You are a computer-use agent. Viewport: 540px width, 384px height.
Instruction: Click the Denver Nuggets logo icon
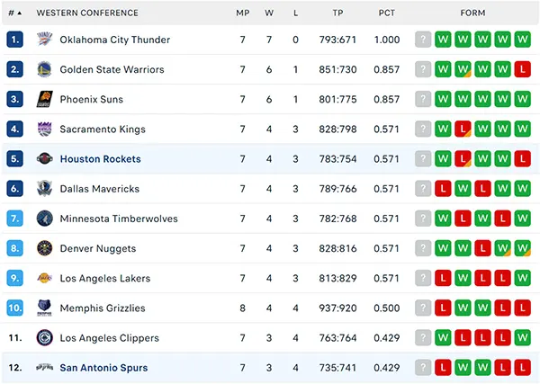tap(44, 248)
